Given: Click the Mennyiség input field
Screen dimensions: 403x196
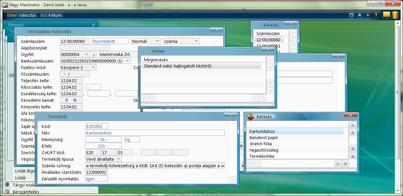Looking at the screenshot, I should pos(103,139).
